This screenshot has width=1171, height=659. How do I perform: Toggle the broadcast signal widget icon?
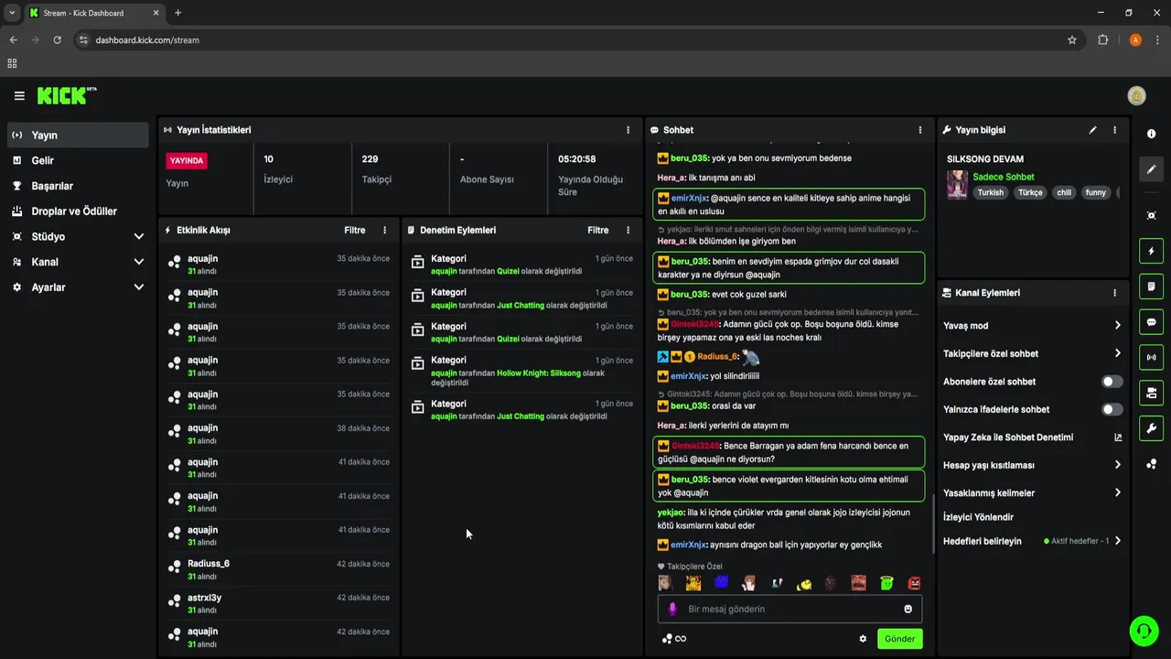1151,357
